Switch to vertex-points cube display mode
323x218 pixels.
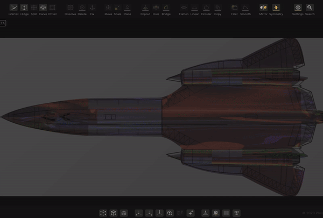103,213
